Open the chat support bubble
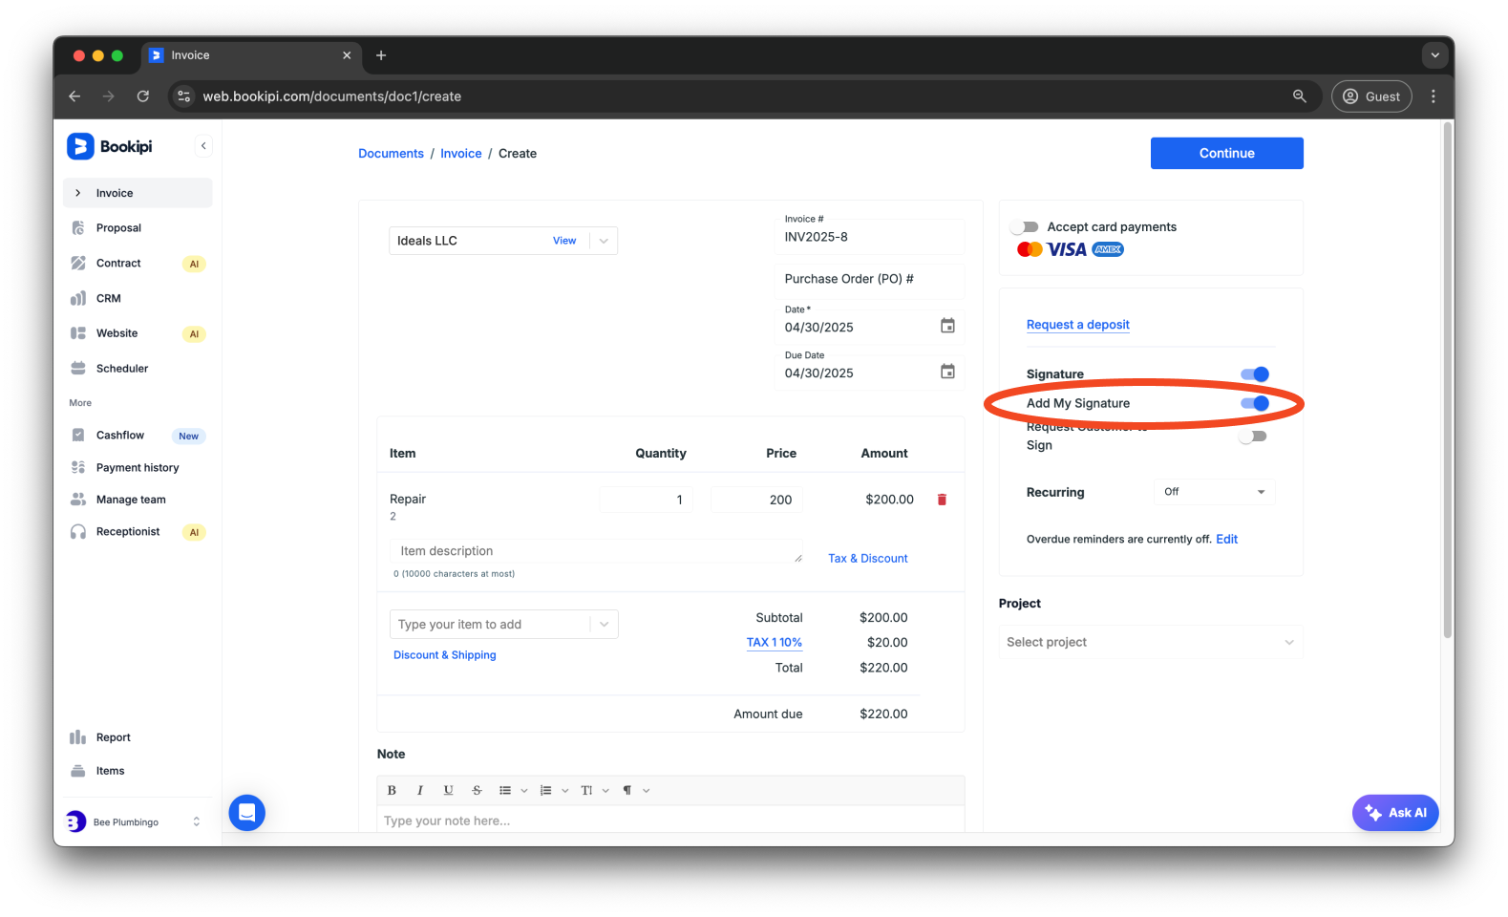Viewport: 1508px width, 917px height. (x=246, y=813)
